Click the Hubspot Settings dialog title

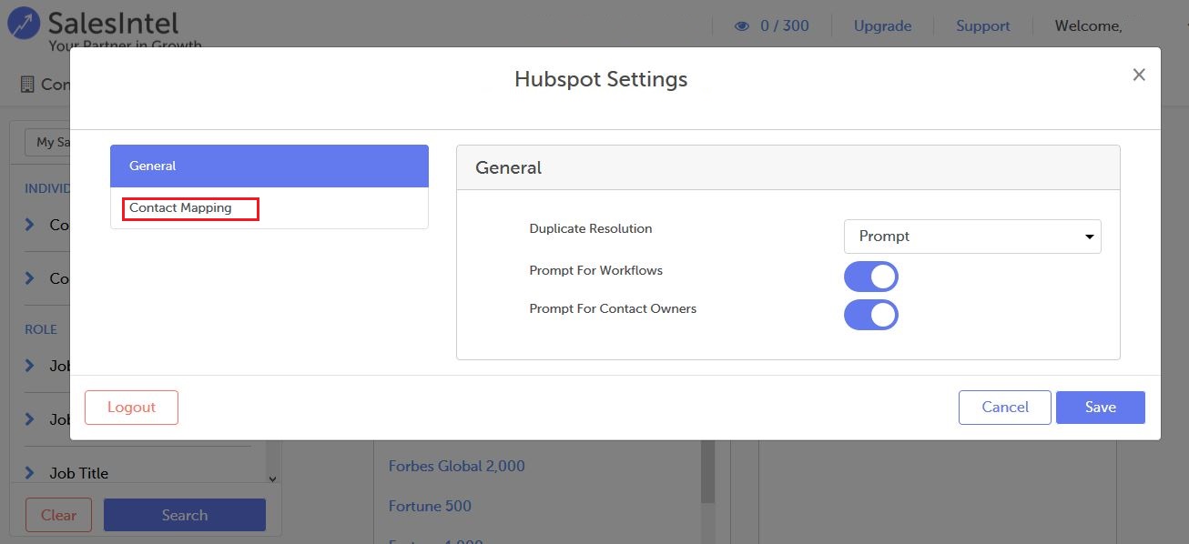[601, 79]
